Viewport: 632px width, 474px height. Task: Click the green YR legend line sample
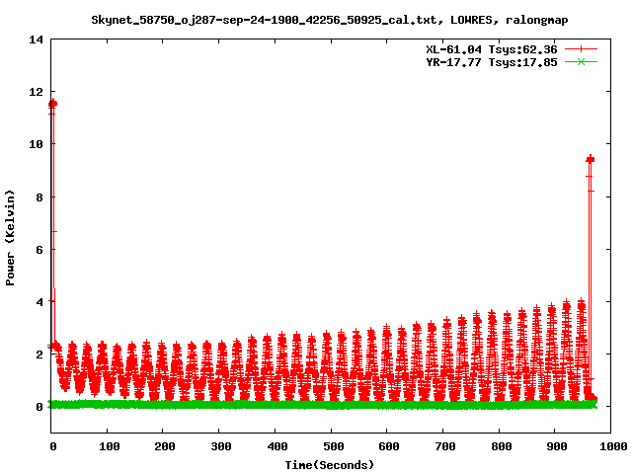(x=581, y=61)
